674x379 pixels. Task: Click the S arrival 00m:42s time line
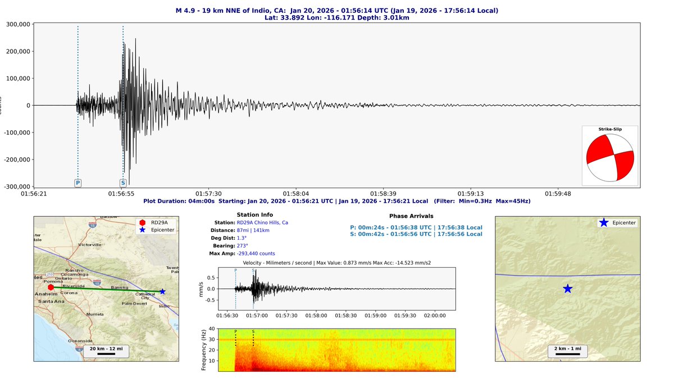416,234
